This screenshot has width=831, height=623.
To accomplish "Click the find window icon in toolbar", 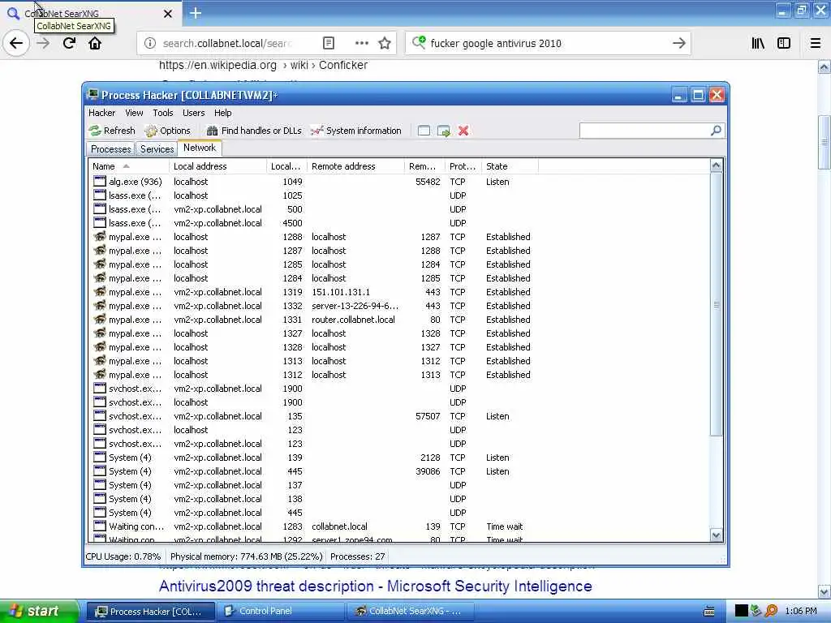I will coord(424,131).
